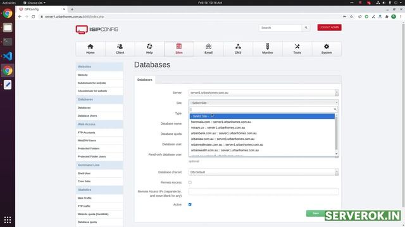The image size is (405, 227).
Task: Open the System module
Action: coord(327,49)
